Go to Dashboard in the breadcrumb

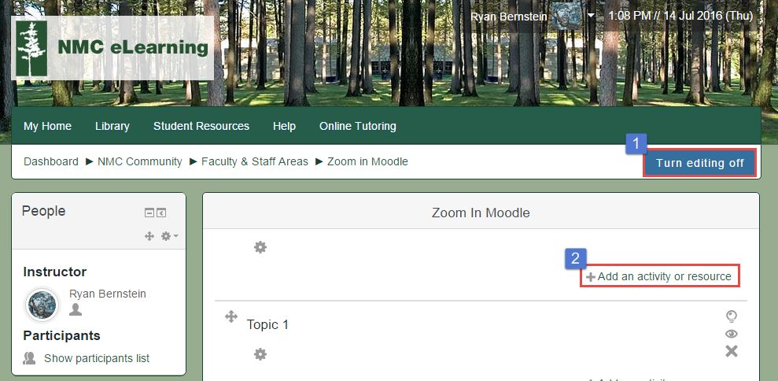[51, 161]
